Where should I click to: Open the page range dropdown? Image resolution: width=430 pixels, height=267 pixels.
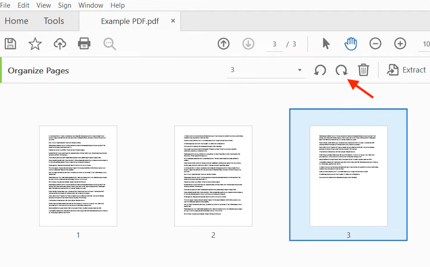click(x=299, y=70)
